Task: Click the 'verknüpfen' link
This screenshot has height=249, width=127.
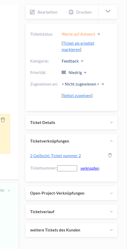Action: tap(90, 168)
